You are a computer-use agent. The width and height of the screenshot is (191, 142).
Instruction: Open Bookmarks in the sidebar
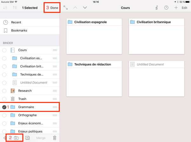(19, 31)
